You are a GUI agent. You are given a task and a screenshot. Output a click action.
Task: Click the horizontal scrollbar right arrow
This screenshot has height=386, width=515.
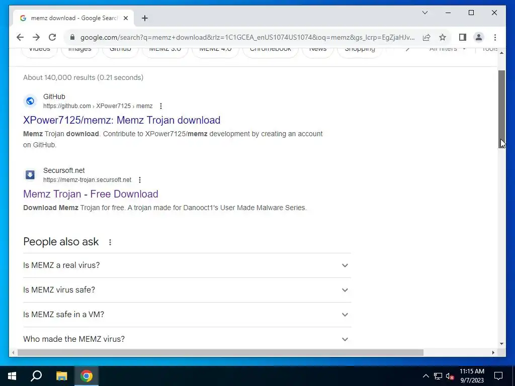point(493,352)
